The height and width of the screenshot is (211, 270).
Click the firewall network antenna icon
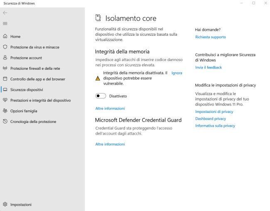coord(5,68)
